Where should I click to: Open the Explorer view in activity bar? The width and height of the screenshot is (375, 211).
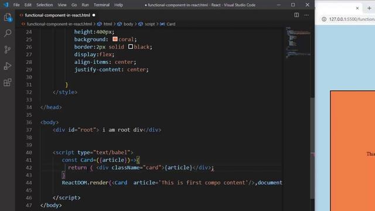(x=8, y=18)
